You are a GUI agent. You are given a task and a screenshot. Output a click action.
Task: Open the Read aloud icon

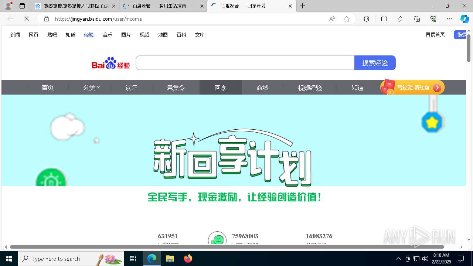click(332, 19)
